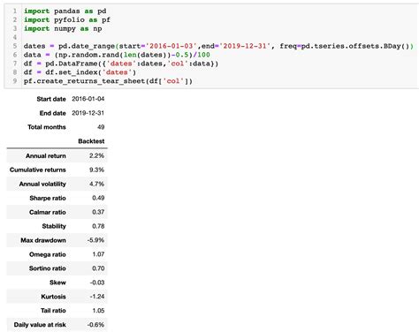Select the Sharpe ratio value 0.49
419x332 pixels.
[98, 198]
